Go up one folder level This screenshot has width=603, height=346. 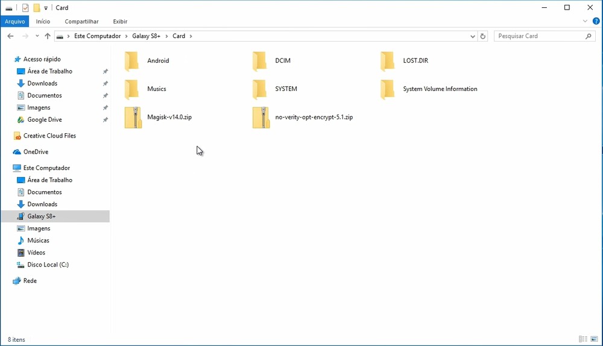coord(47,36)
